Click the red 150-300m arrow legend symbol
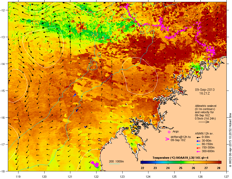232x179 pixels. (198, 148)
